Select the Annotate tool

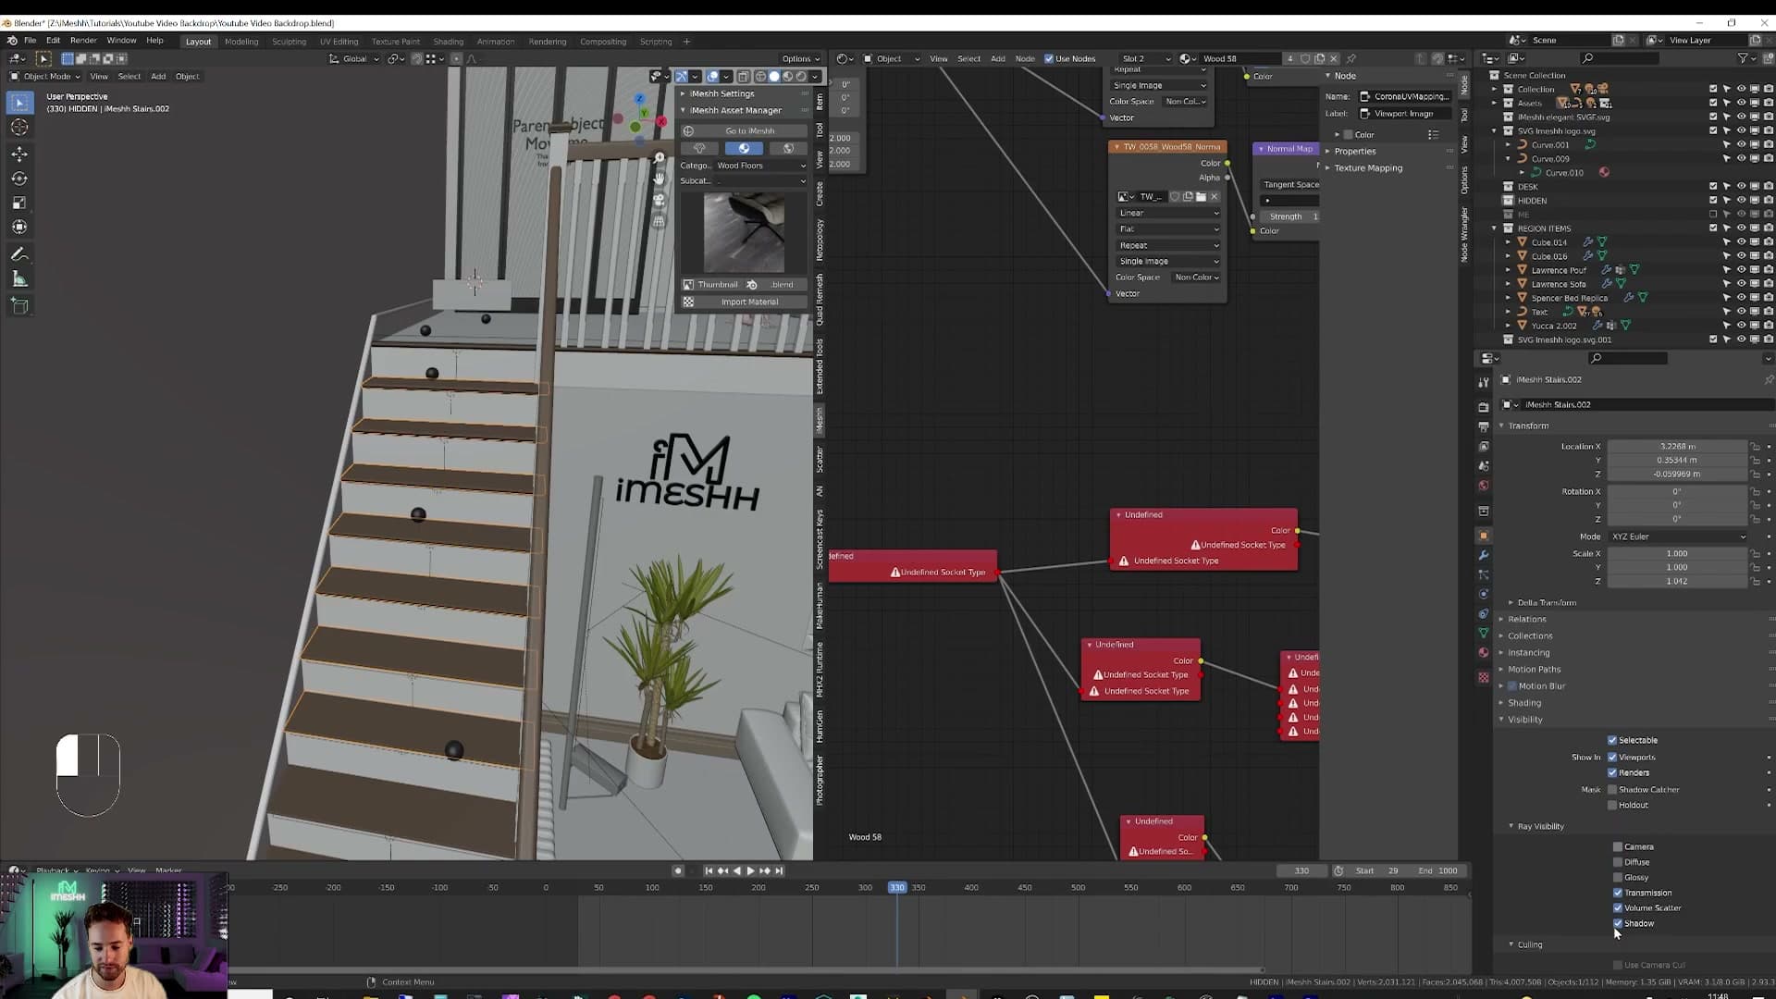click(19, 254)
